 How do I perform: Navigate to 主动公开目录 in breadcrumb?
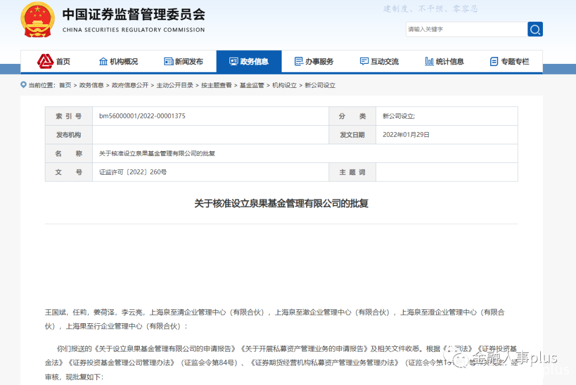coord(175,85)
